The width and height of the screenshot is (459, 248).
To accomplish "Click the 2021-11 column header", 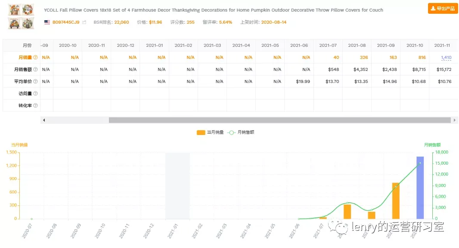I will tap(442, 45).
